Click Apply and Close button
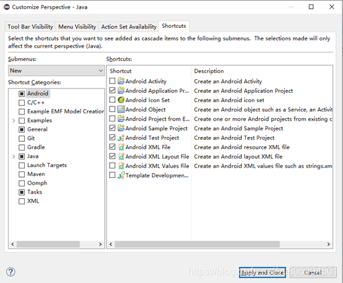The height and width of the screenshot is (283, 343). tap(263, 272)
